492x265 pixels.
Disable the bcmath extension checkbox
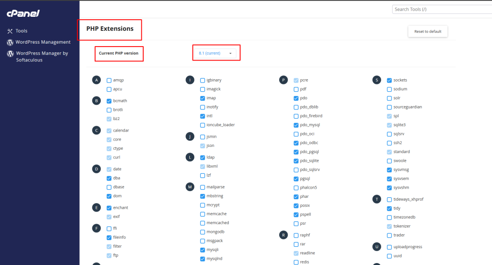109,101
